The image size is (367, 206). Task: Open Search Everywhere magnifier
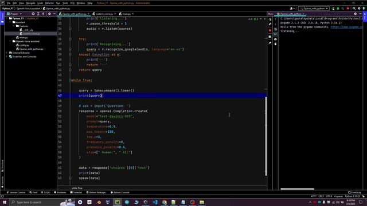point(354,9)
